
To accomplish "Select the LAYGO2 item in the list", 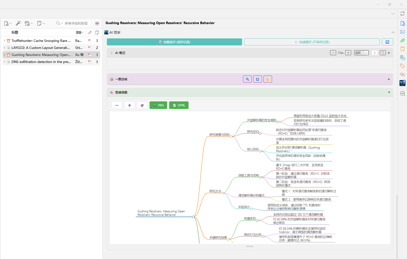I will (41, 48).
